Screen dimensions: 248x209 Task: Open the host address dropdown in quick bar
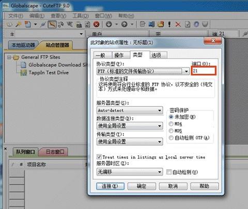pyautogui.click(x=81, y=34)
